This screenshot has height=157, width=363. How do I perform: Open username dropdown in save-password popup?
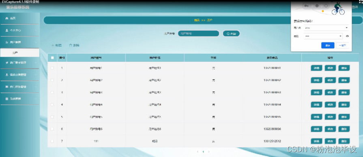click(346, 28)
